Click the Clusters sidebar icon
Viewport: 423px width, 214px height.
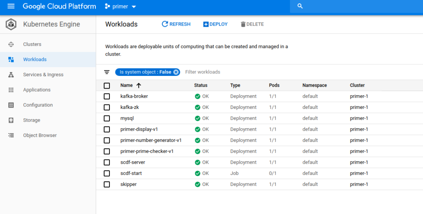(11, 45)
